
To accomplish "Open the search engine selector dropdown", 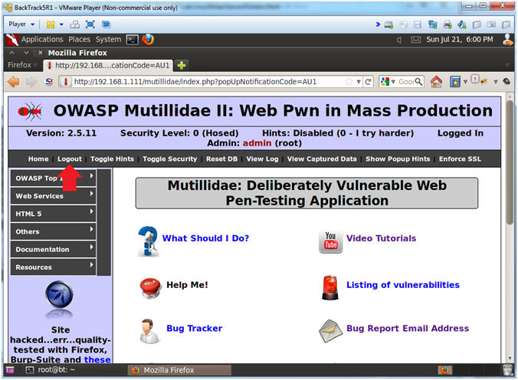I will [x=388, y=82].
